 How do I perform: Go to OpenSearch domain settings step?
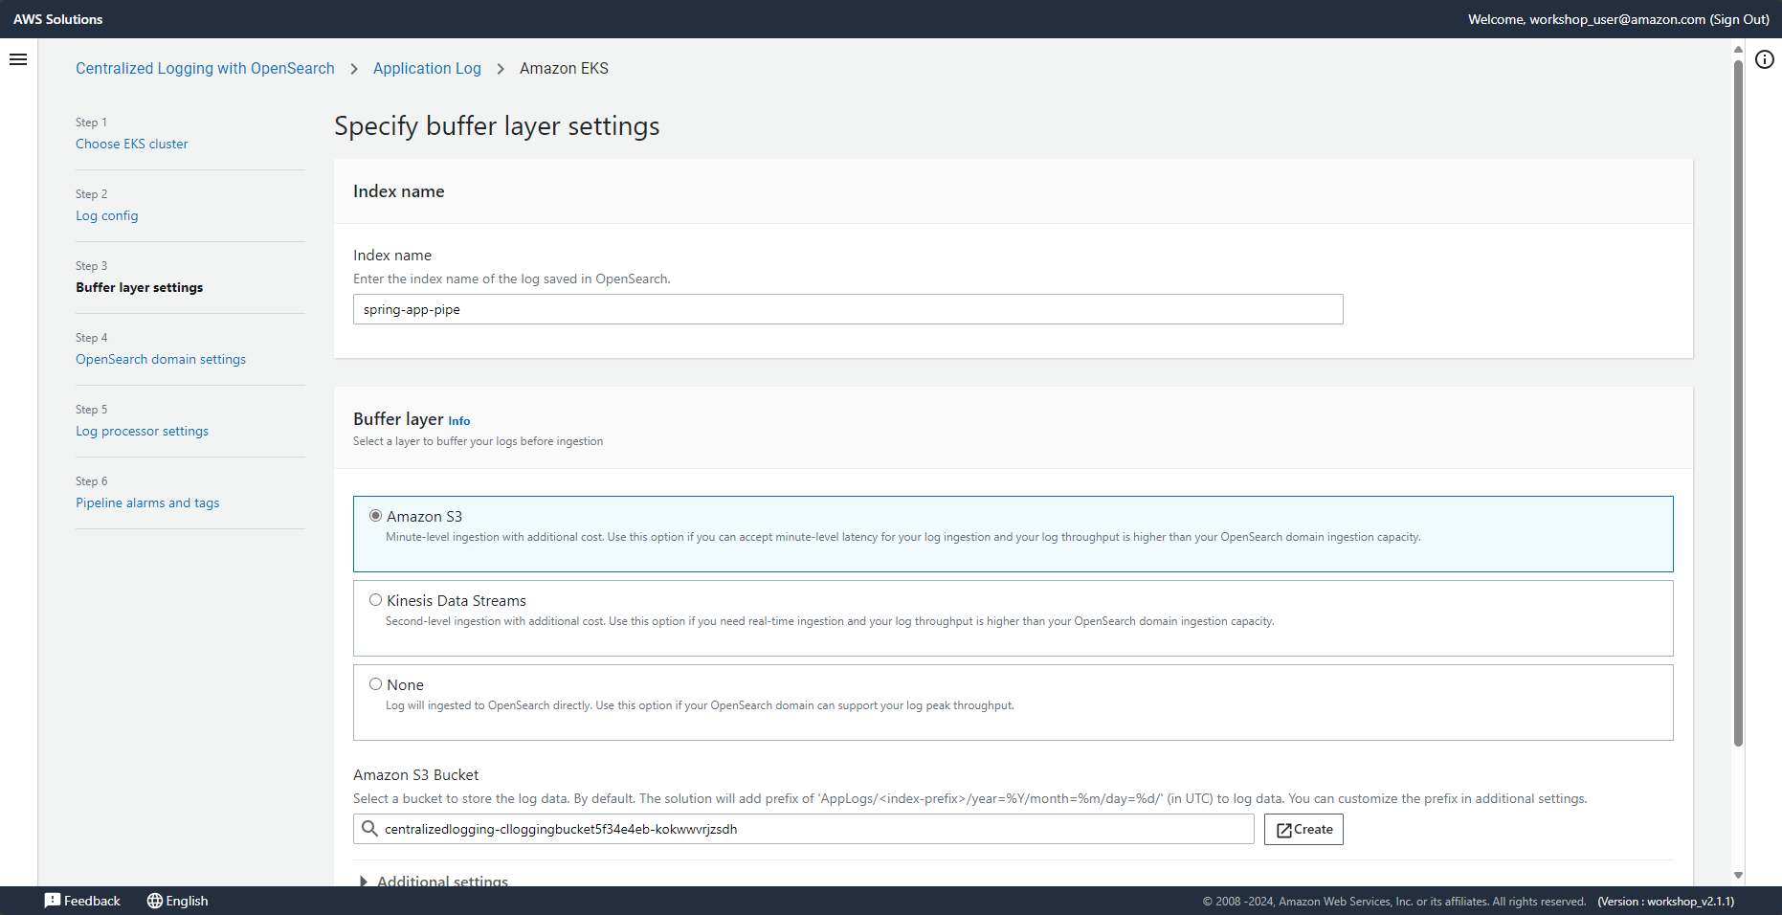click(x=161, y=359)
